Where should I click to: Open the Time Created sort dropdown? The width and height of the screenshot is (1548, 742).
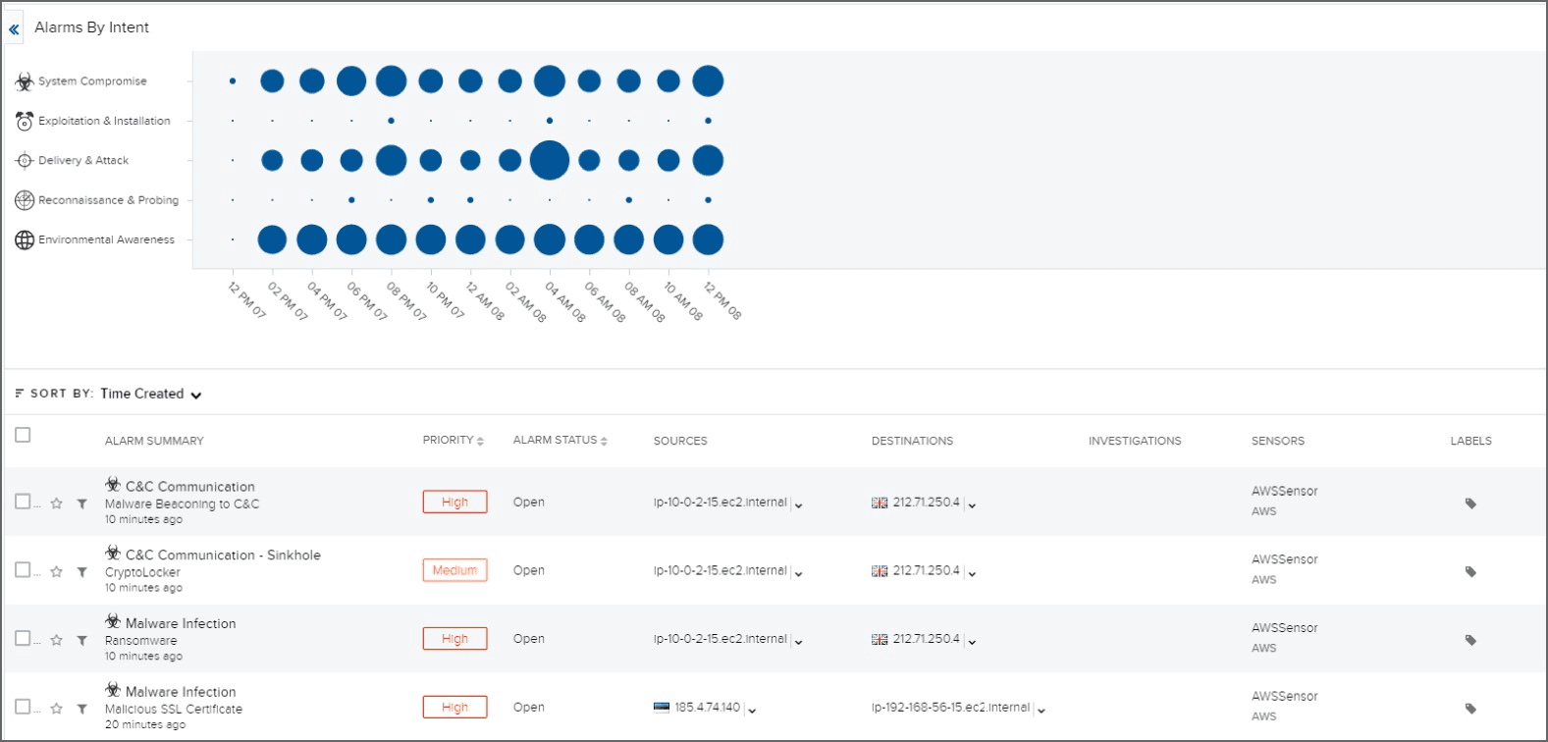151,394
